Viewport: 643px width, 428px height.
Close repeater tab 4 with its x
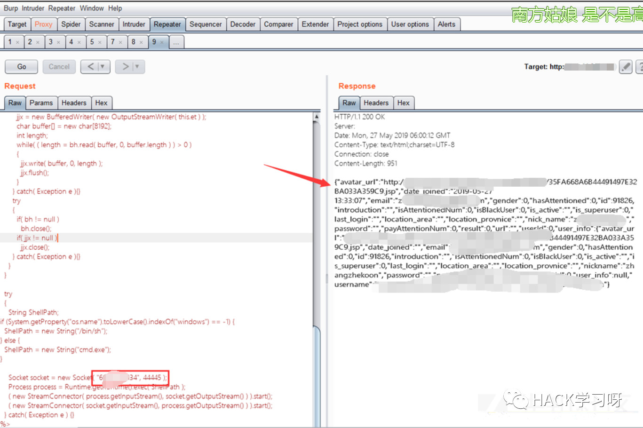pos(79,42)
